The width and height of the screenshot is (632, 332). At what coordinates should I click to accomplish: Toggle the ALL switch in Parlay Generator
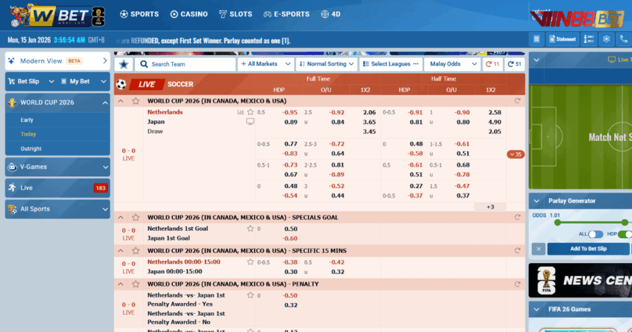pos(596,234)
